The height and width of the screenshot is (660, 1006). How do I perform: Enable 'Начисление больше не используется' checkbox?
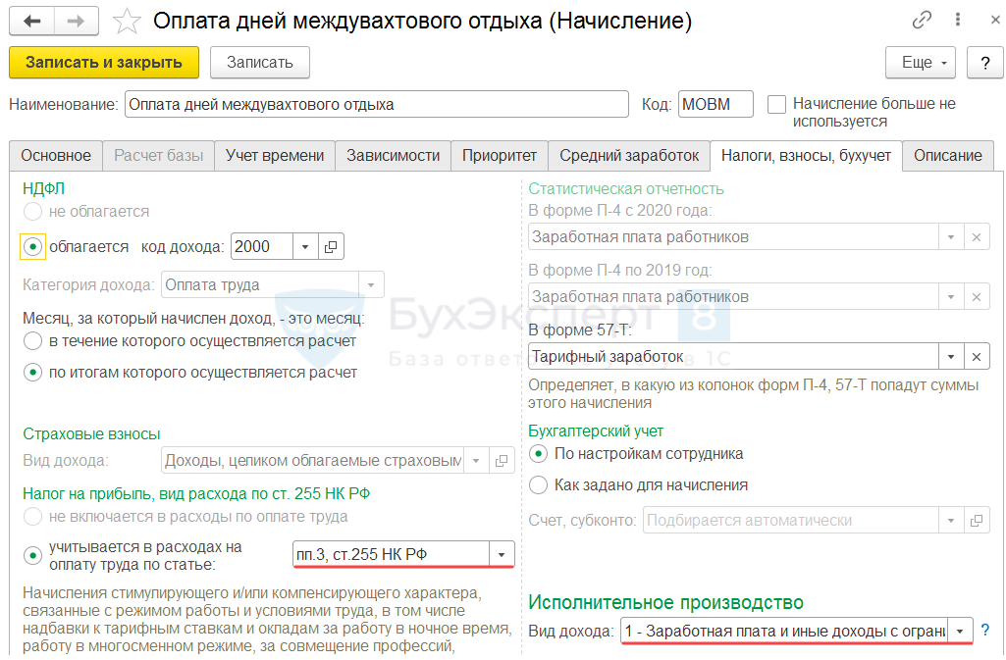point(777,104)
